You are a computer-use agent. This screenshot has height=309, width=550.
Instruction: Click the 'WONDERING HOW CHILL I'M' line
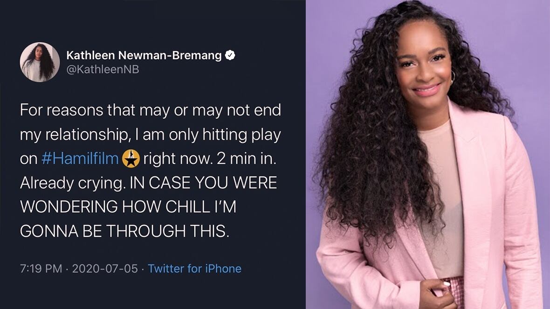click(128, 207)
